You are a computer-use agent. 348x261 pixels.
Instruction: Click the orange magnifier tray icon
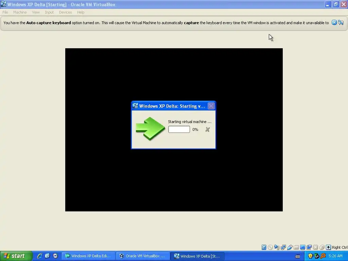click(323, 256)
